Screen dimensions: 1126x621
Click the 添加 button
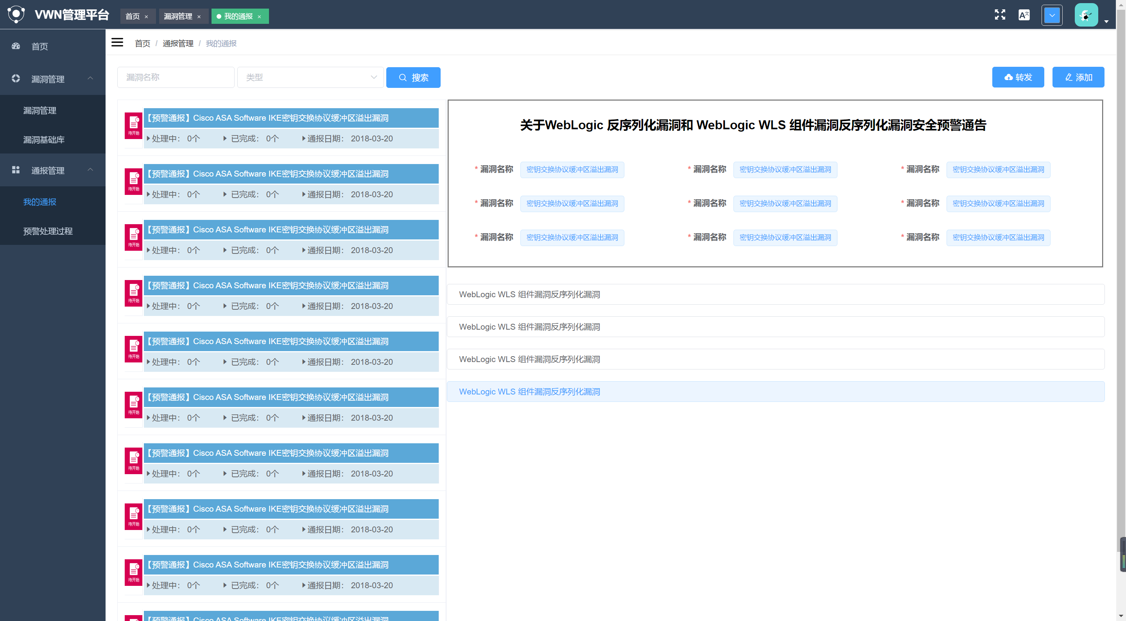1078,77
